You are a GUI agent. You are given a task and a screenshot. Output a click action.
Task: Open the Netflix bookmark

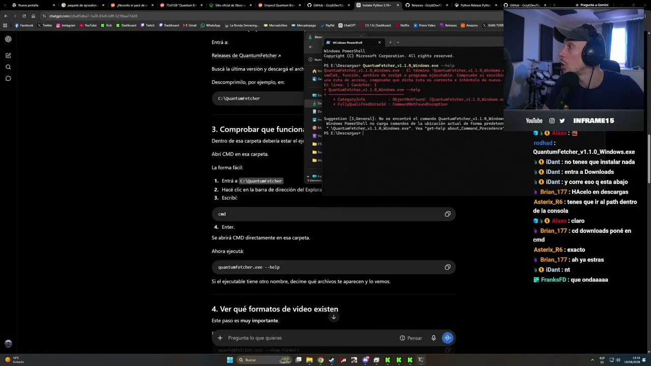(x=402, y=25)
